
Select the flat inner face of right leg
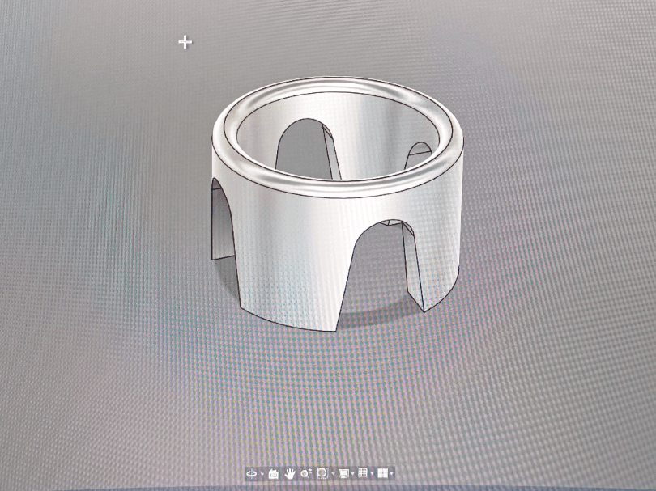pyautogui.click(x=413, y=268)
